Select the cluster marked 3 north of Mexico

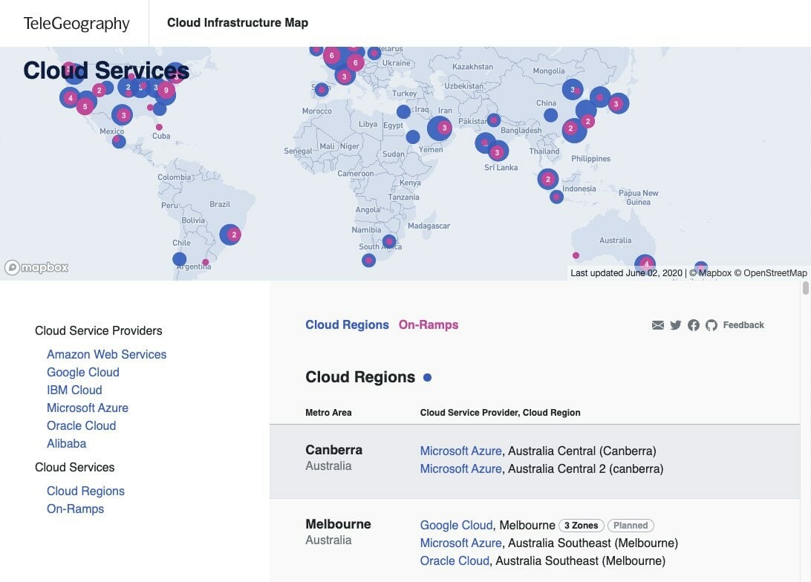(123, 115)
